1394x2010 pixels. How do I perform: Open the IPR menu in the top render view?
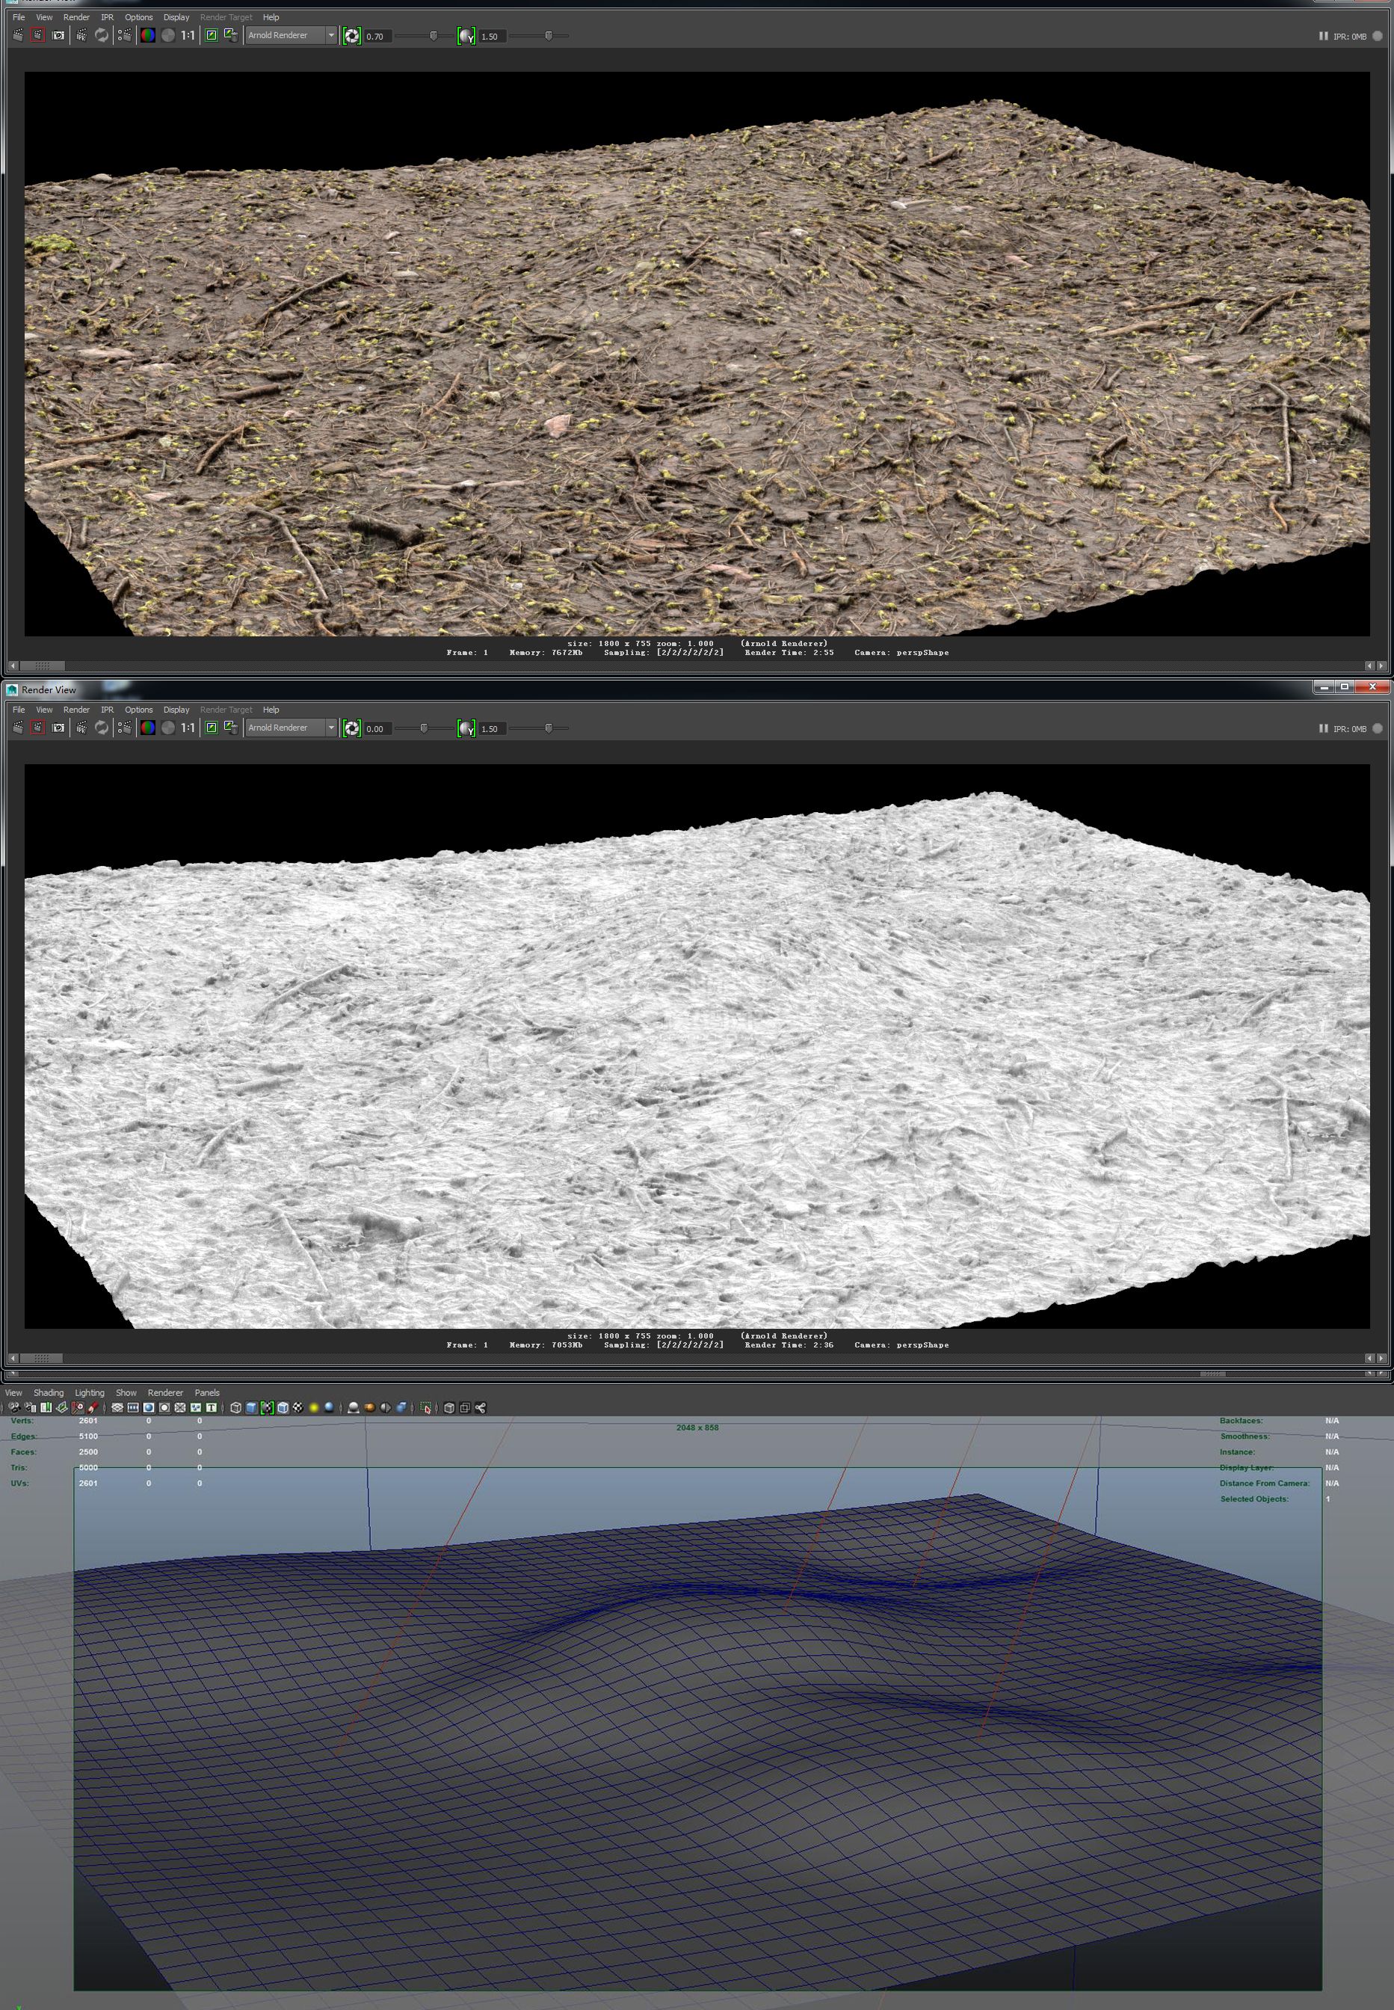[x=107, y=17]
